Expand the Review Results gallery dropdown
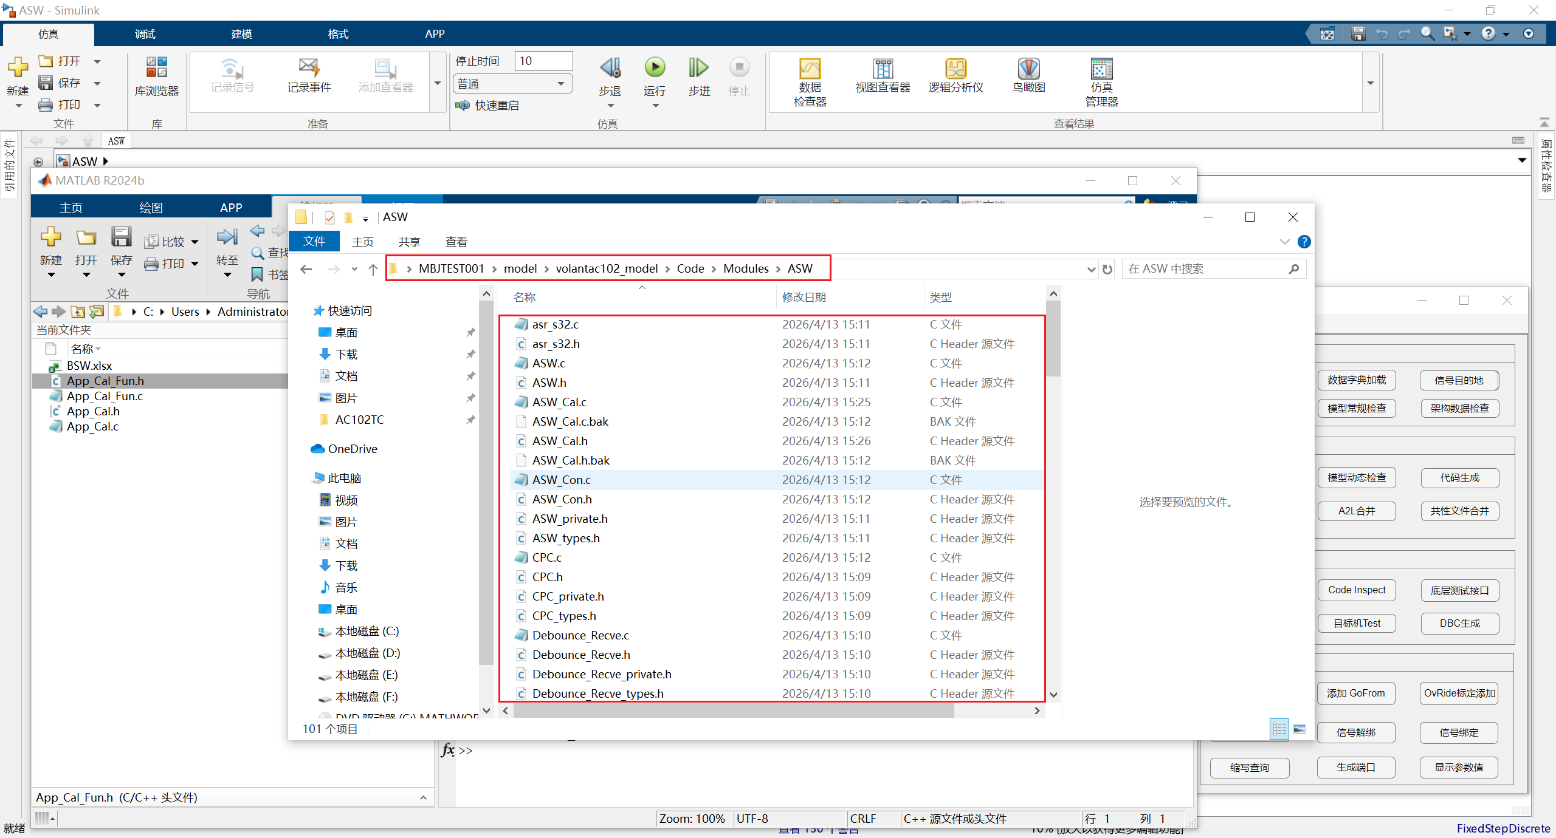 [x=1370, y=83]
